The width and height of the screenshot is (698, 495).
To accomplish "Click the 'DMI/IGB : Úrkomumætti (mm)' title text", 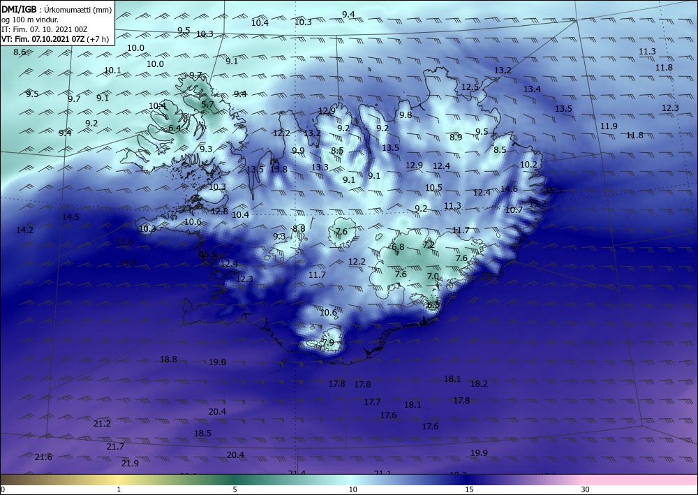I will [x=57, y=10].
